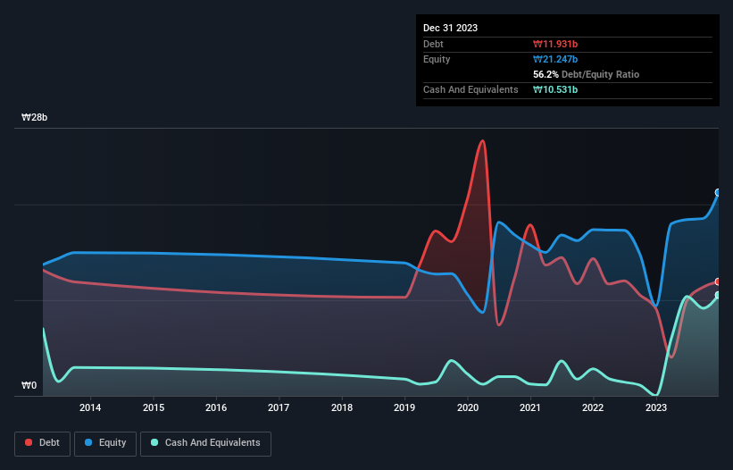
Task: Click Cash And Equivalents label in tooltip
Action: point(471,89)
